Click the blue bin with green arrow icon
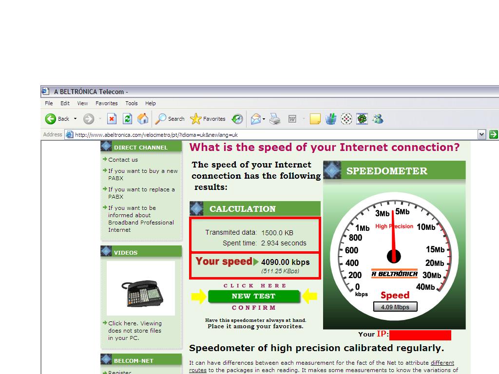Viewport: 499px width, 374px height. pos(331,119)
